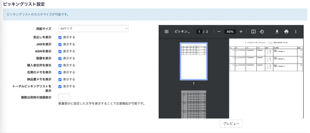Click the ピッキングリスト設定 heading

click(24, 4)
